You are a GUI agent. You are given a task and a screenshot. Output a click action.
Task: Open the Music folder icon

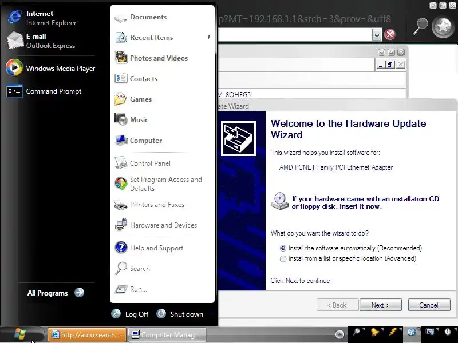[121, 119]
